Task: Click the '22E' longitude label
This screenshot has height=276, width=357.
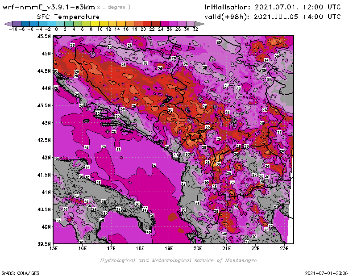Action: (x=255, y=248)
